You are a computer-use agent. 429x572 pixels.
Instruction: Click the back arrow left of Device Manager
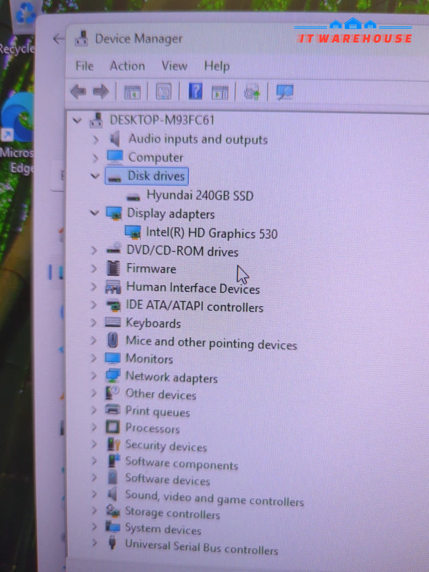tap(58, 39)
